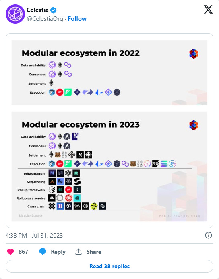Click the share upload arrow icon
219x279 pixels.
[x=79, y=252]
